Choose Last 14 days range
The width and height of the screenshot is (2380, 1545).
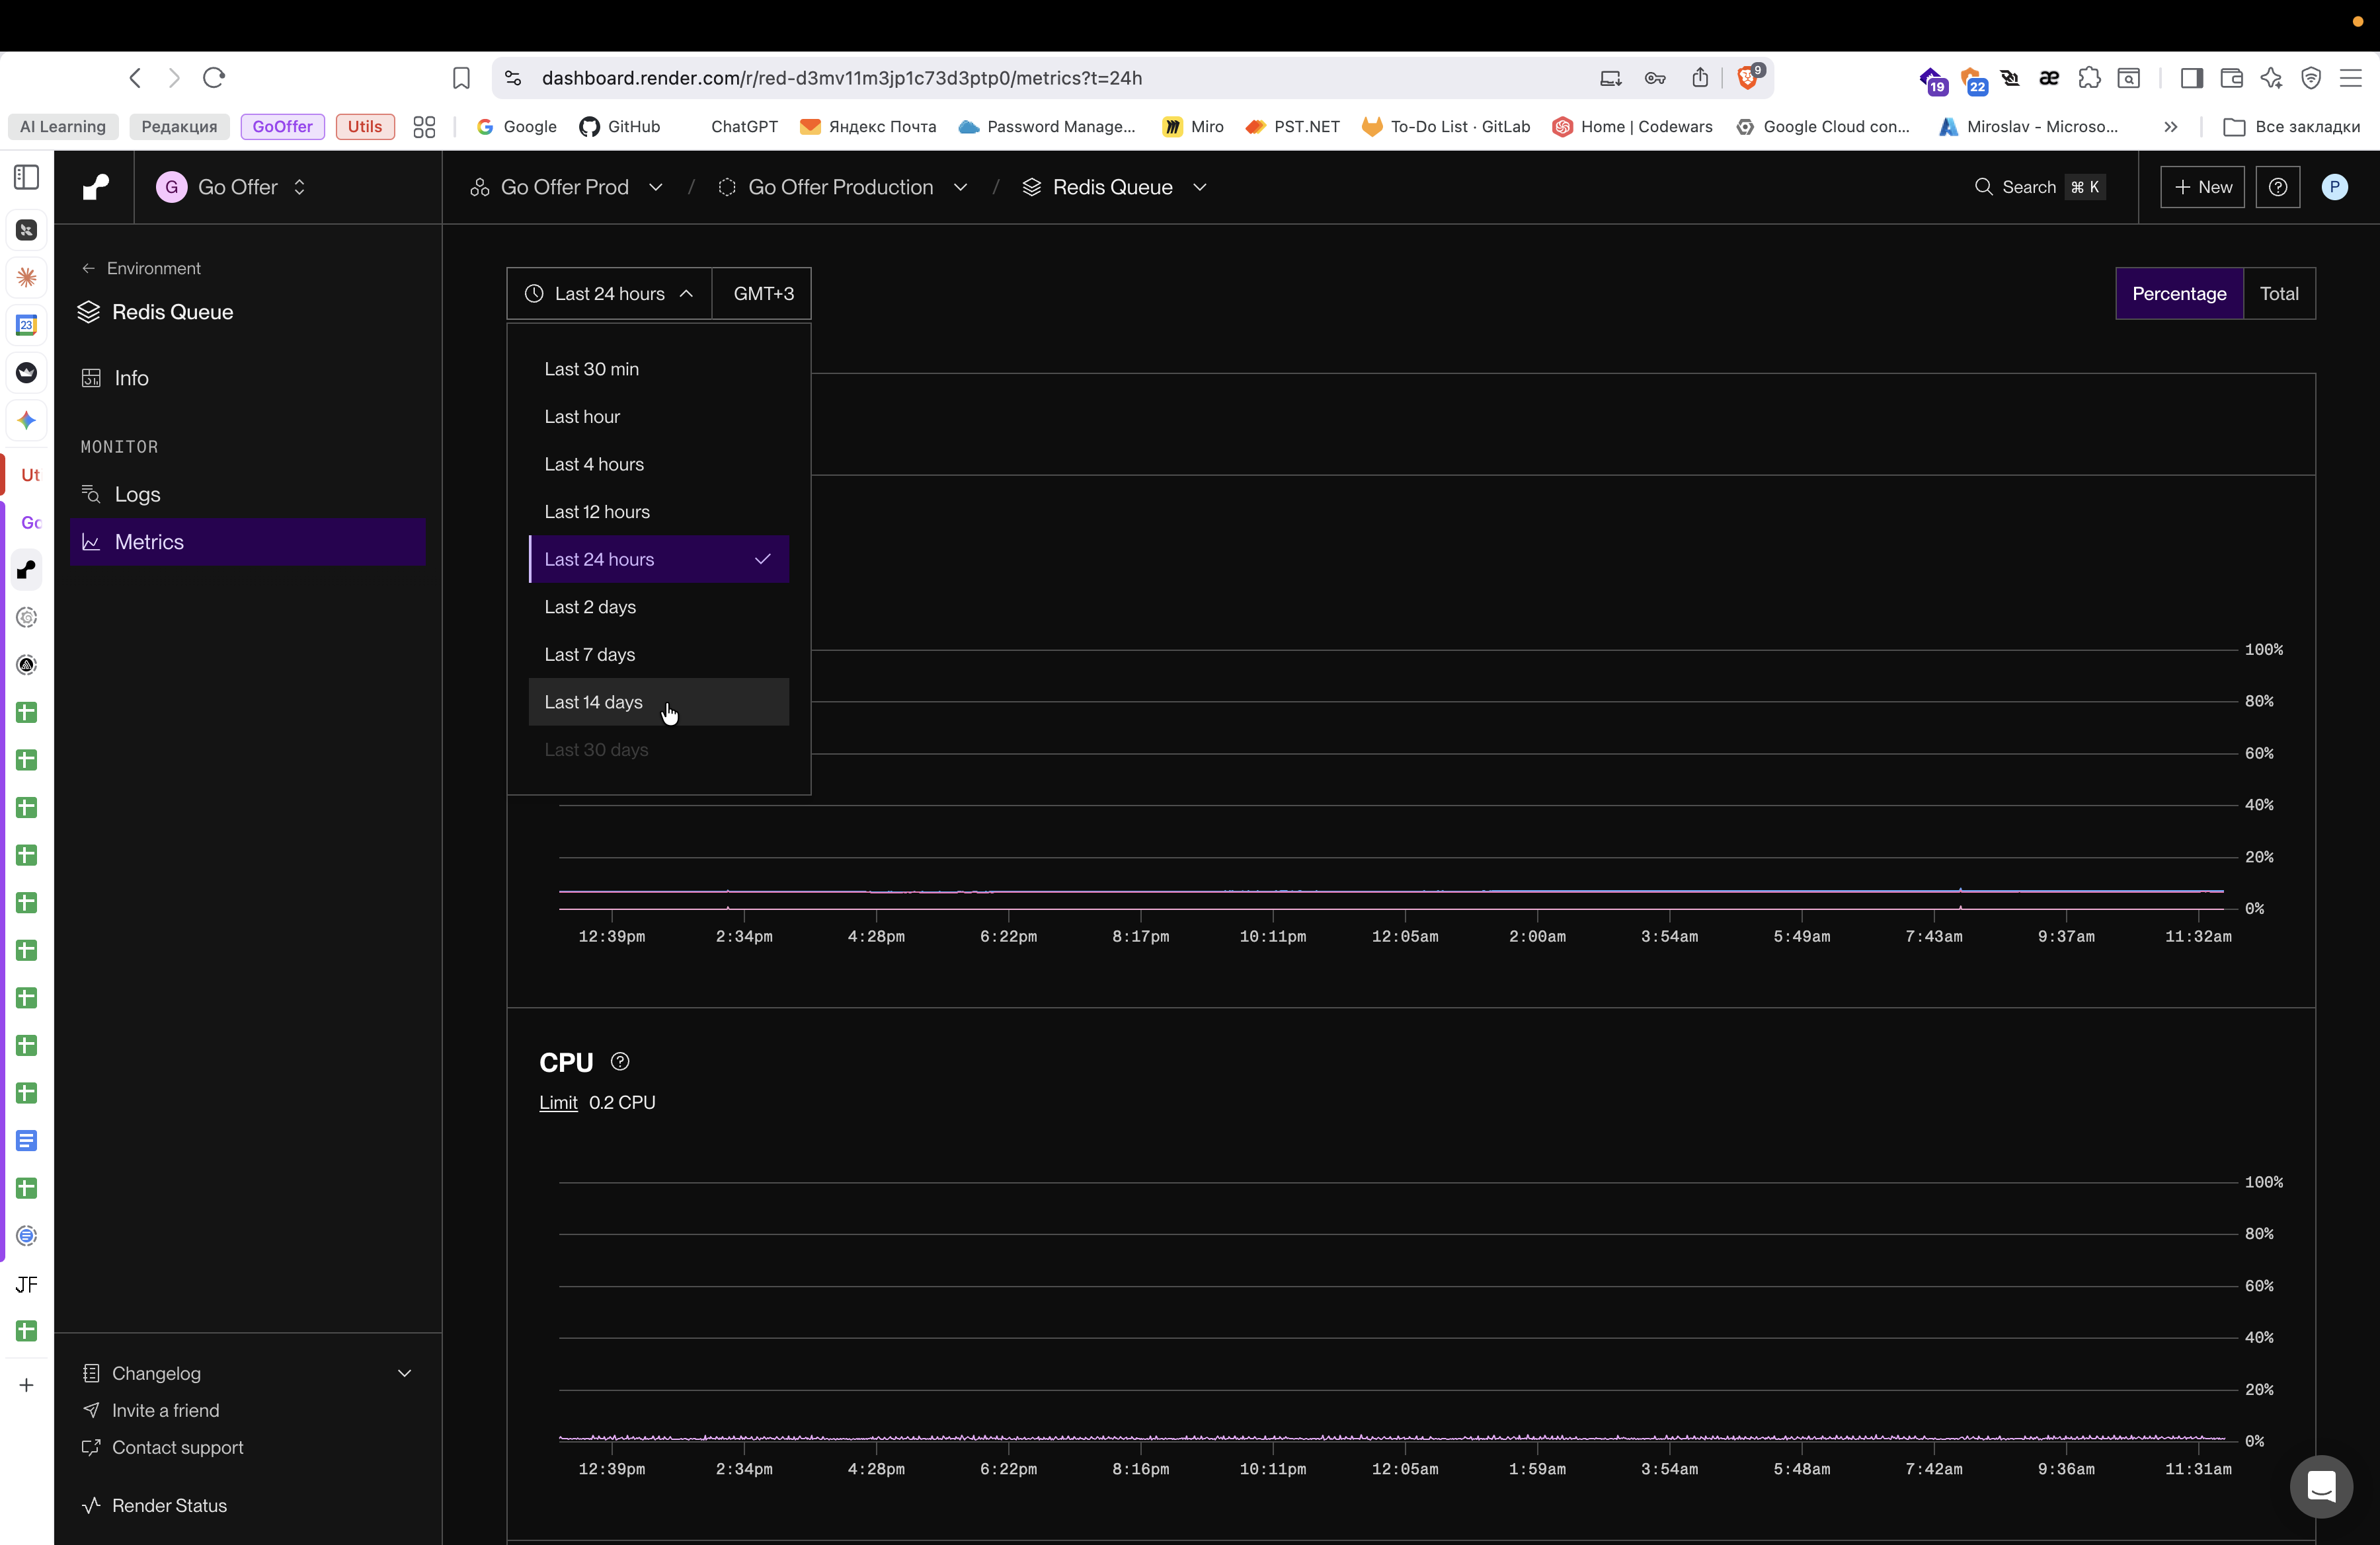click(593, 702)
